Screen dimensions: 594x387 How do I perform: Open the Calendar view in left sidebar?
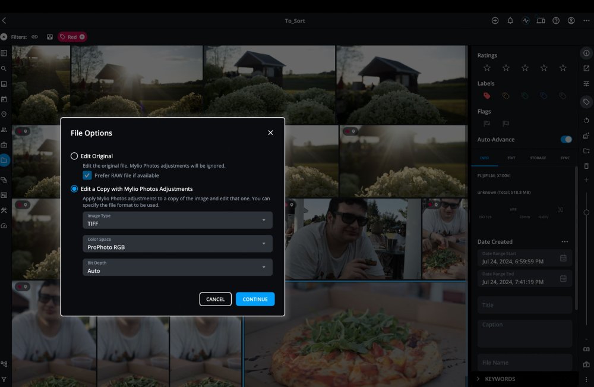coord(4,99)
